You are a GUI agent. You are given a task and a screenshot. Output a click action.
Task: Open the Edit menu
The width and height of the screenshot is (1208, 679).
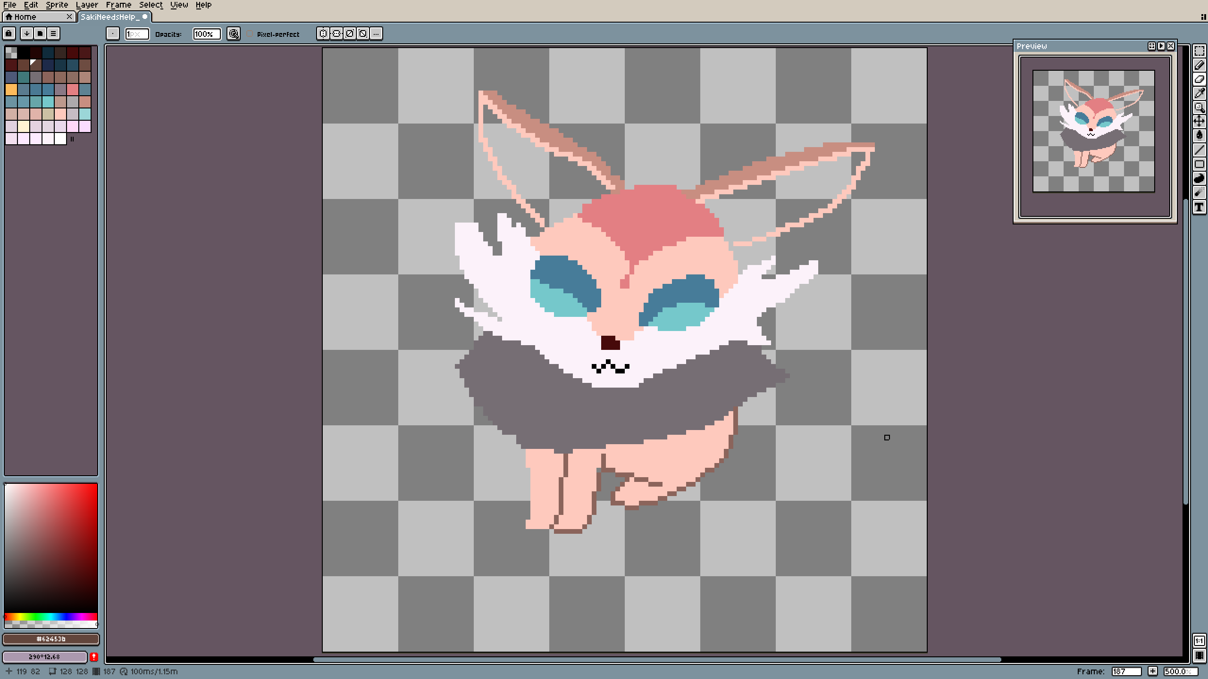point(31,5)
